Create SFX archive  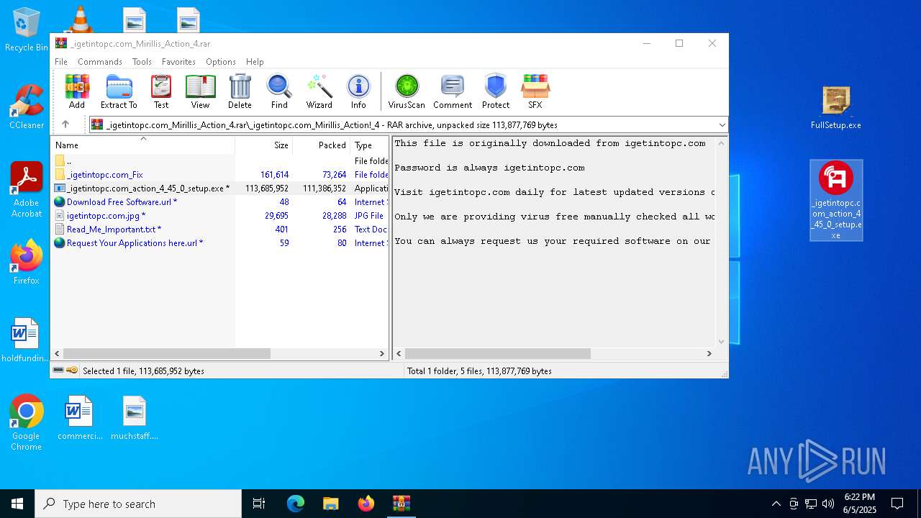(x=535, y=91)
